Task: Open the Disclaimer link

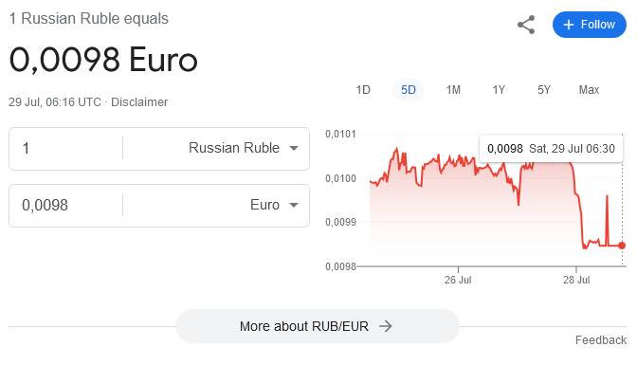Action: click(139, 102)
